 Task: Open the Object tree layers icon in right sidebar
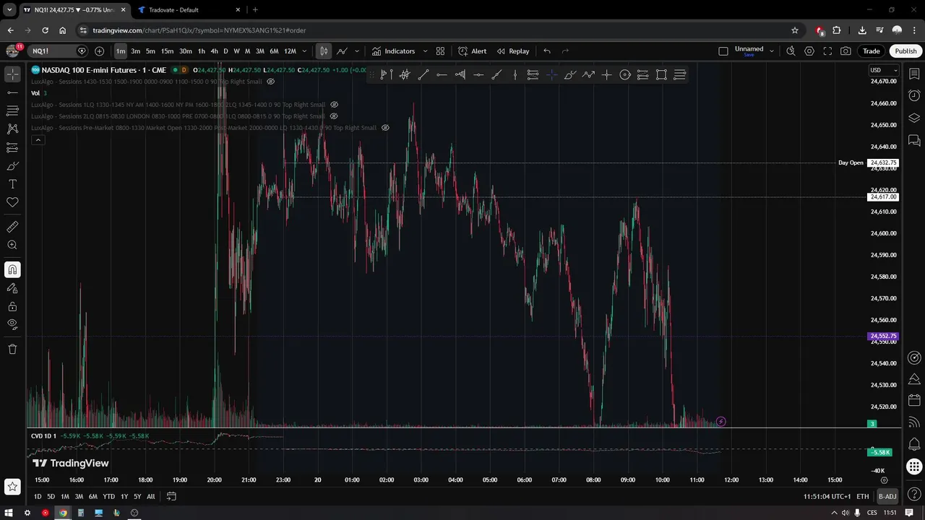pyautogui.click(x=914, y=118)
